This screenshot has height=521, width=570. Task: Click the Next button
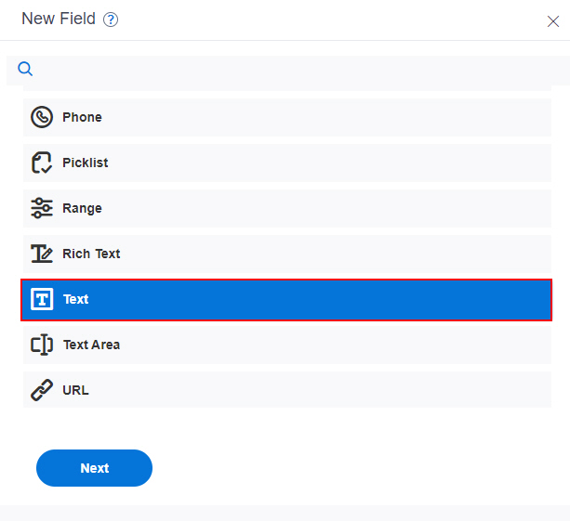click(94, 468)
